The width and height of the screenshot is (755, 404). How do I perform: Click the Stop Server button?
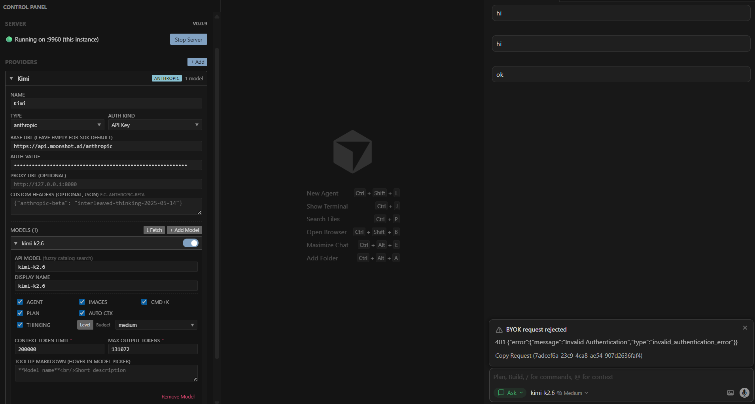188,39
